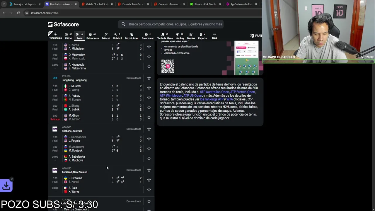Click the phone app preview image

pos(246,58)
